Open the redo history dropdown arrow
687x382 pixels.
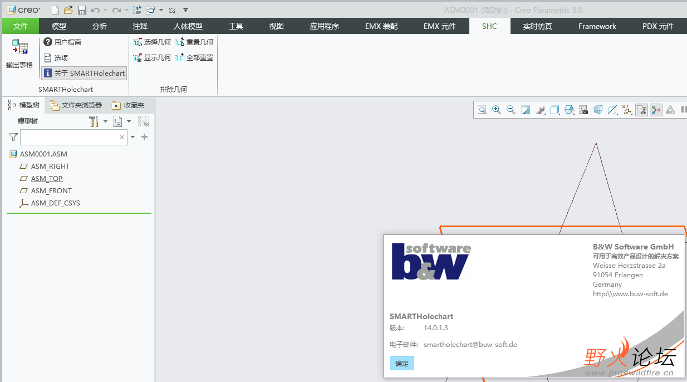[x=126, y=10]
